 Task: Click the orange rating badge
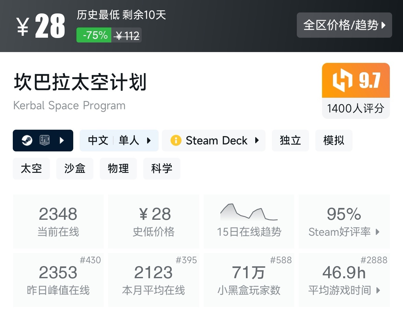point(356,80)
